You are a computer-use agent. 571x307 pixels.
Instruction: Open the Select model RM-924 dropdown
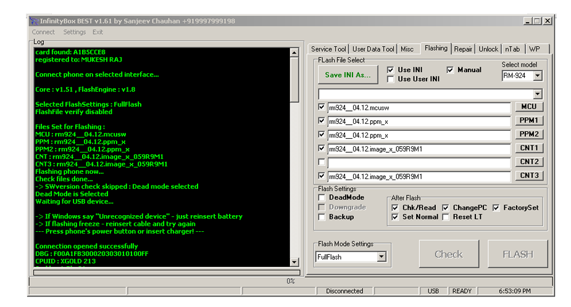click(538, 76)
